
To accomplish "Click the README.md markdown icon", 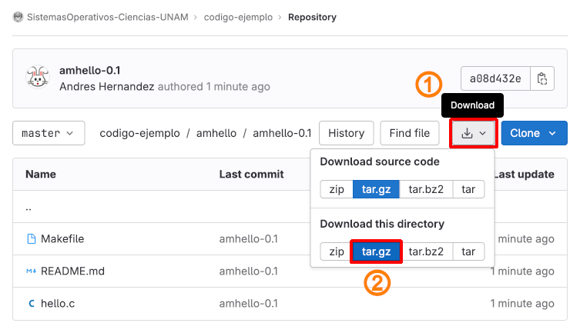I will tap(32, 271).
